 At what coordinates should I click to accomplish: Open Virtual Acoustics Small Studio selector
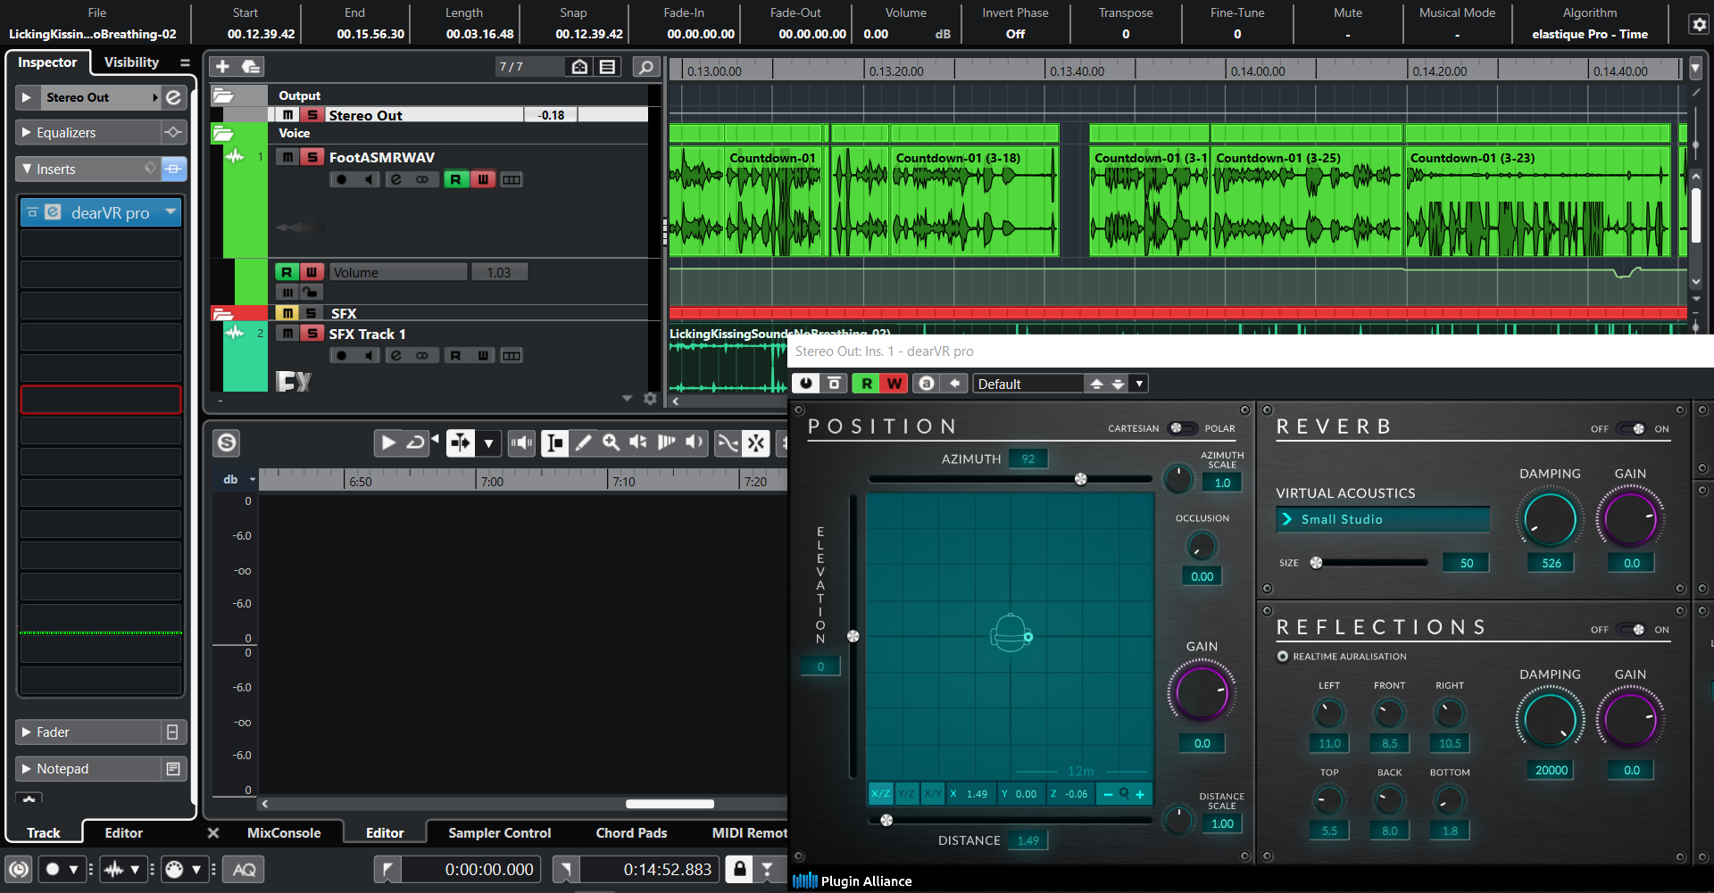click(x=1383, y=519)
